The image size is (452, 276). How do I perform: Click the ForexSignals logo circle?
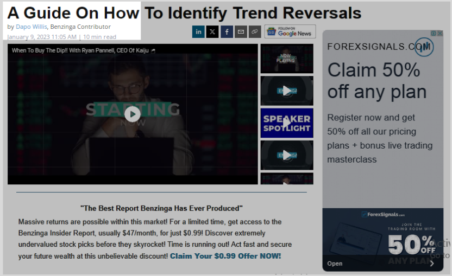tap(424, 47)
